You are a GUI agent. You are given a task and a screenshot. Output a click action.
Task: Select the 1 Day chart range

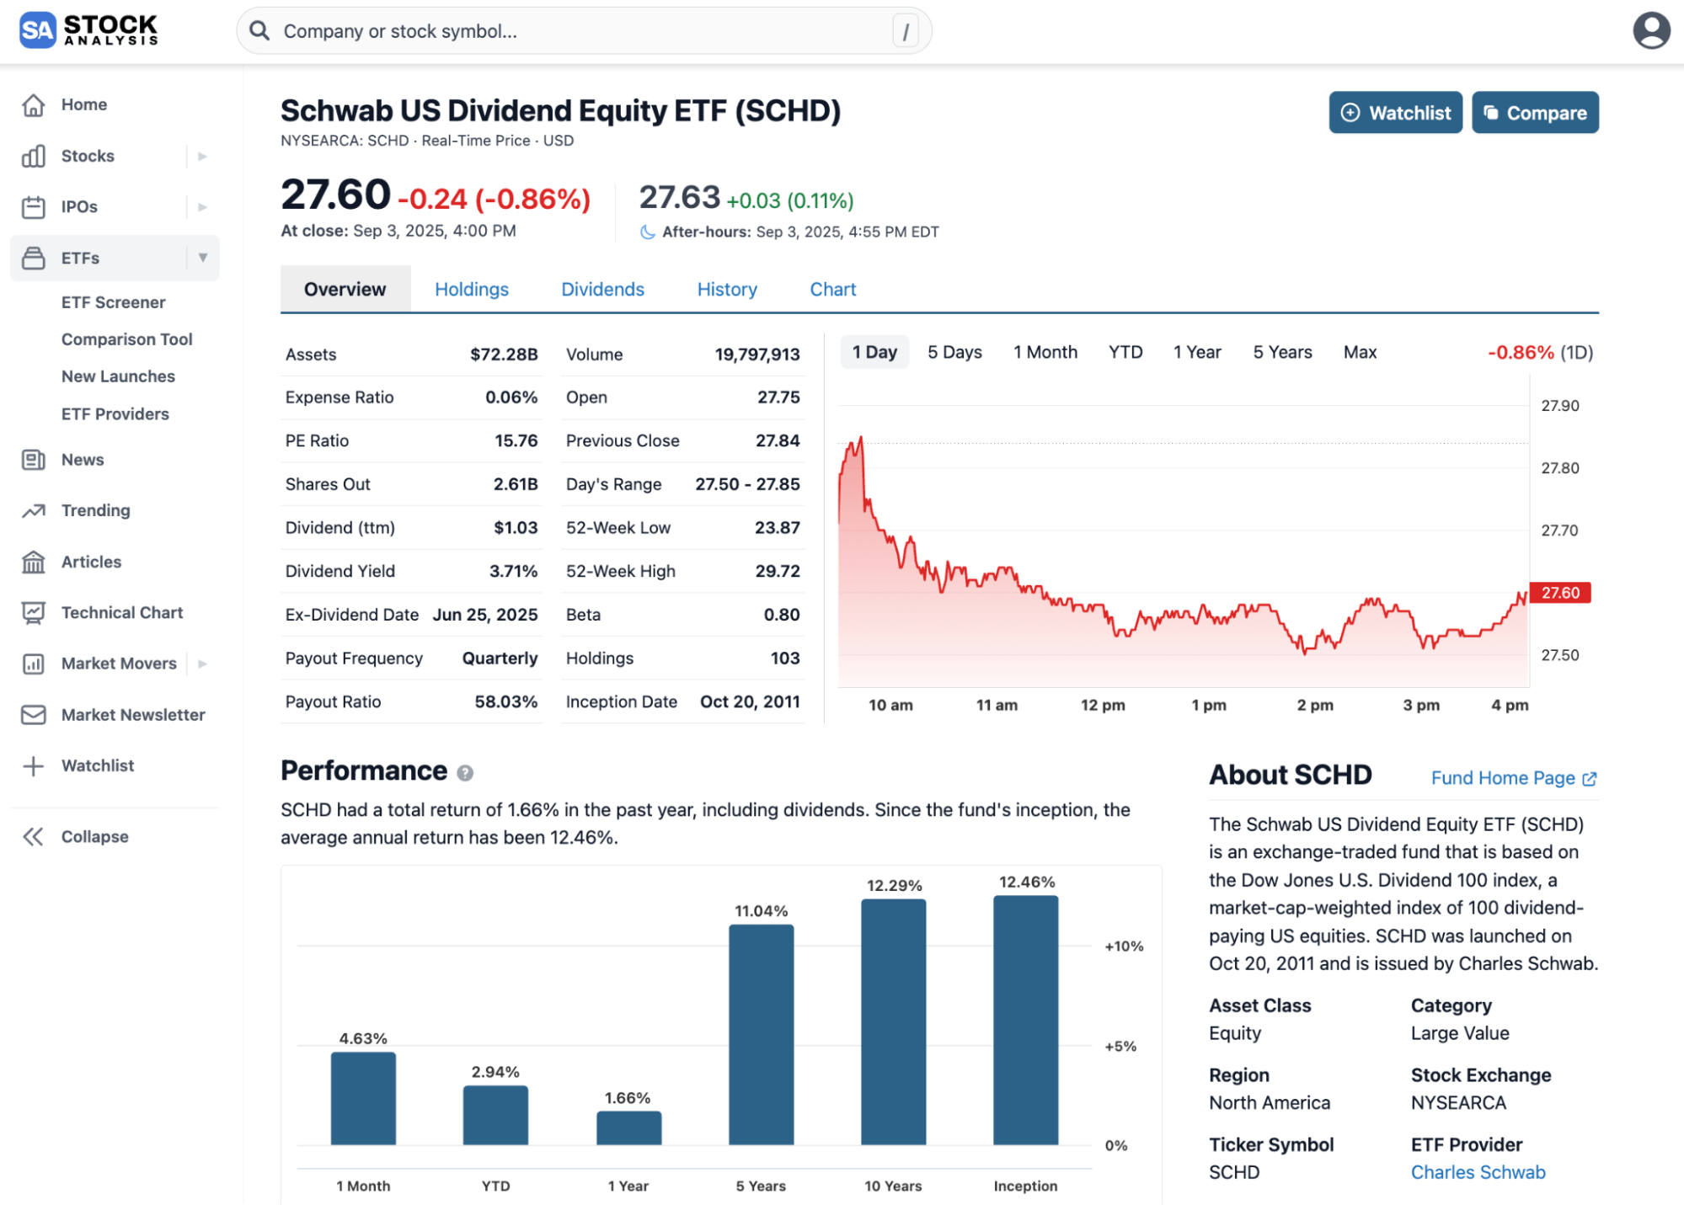(874, 352)
